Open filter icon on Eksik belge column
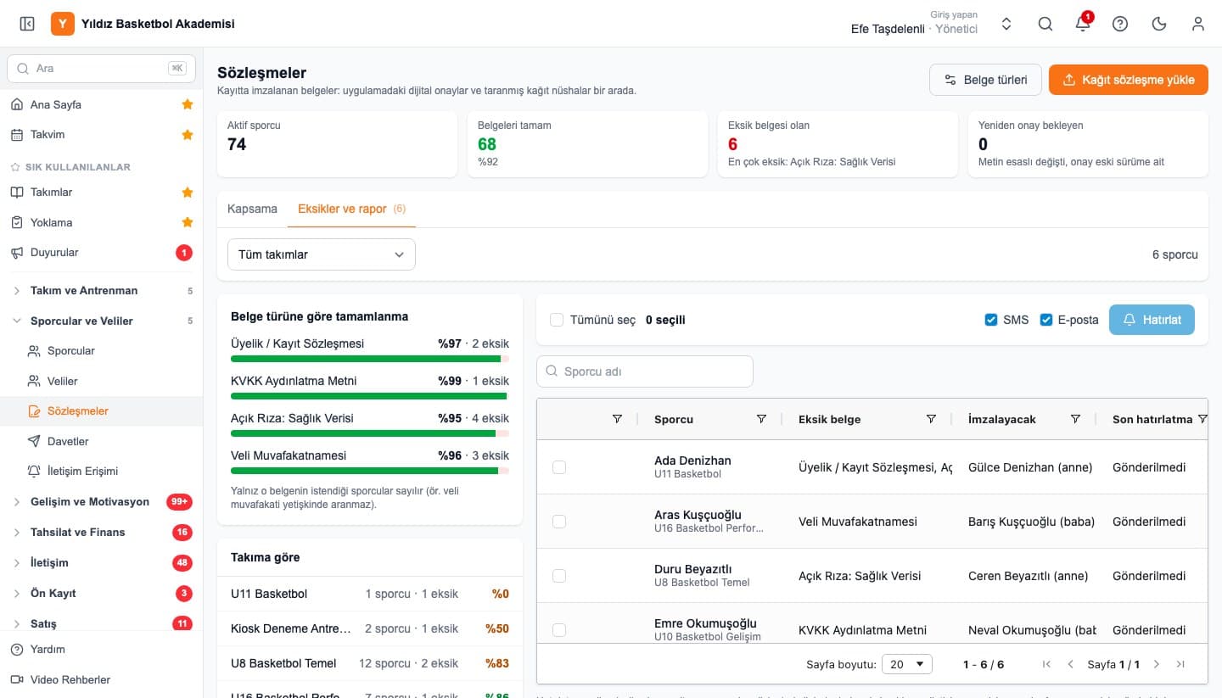The height and width of the screenshot is (698, 1222). [931, 419]
